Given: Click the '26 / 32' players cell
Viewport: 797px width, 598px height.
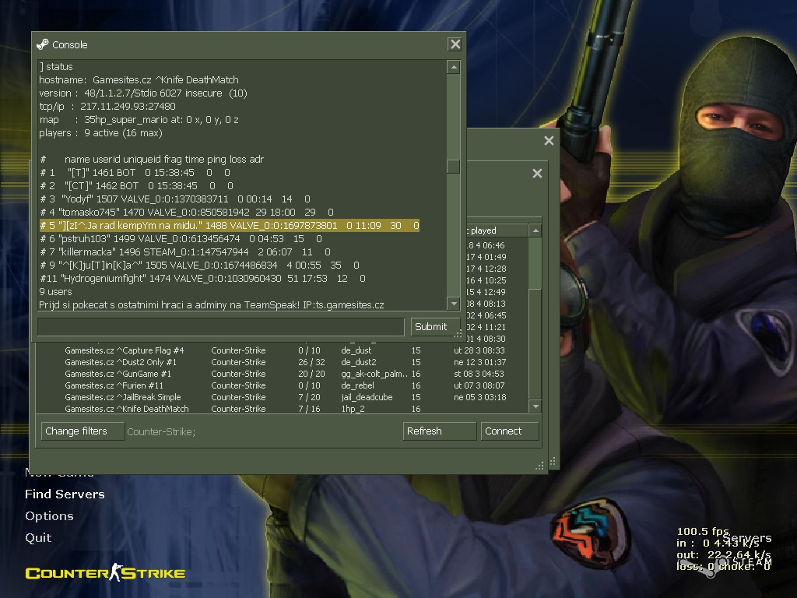Looking at the screenshot, I should pos(311,362).
